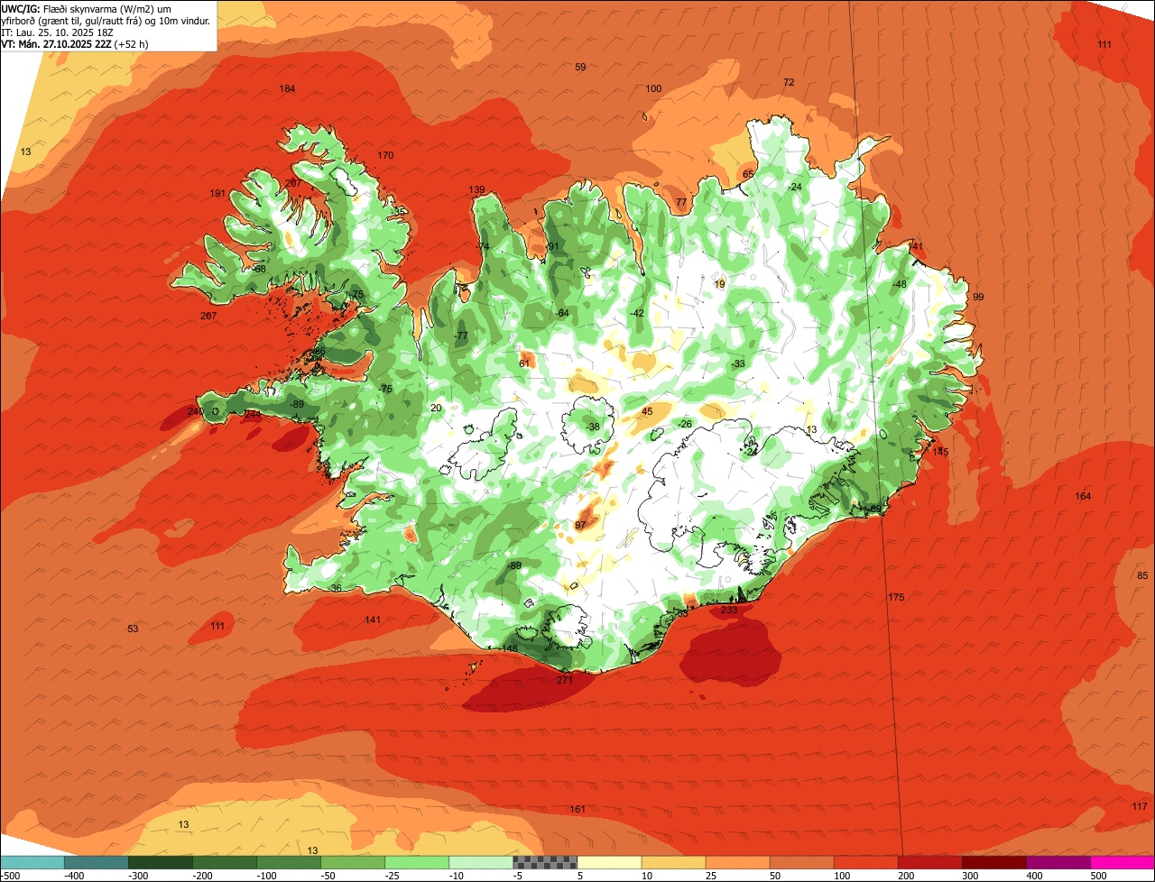Click the '-48' value in the east
This screenshot has height=882, width=1155.
[899, 284]
